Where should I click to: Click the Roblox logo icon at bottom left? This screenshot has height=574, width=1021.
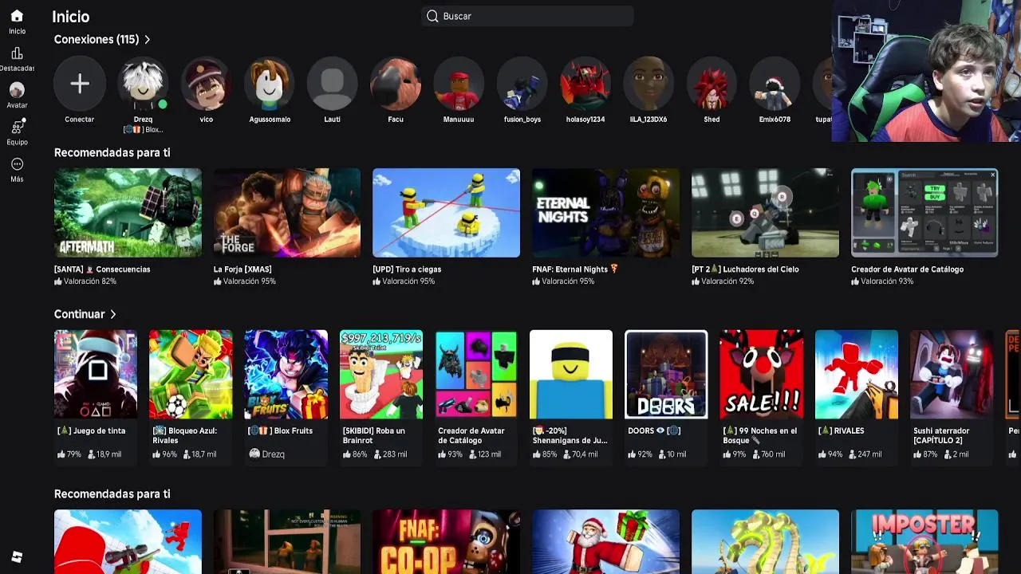tap(17, 556)
